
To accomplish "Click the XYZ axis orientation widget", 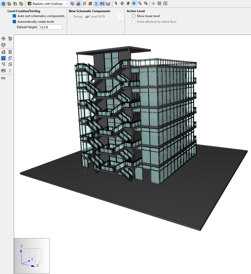I will 32,256.
